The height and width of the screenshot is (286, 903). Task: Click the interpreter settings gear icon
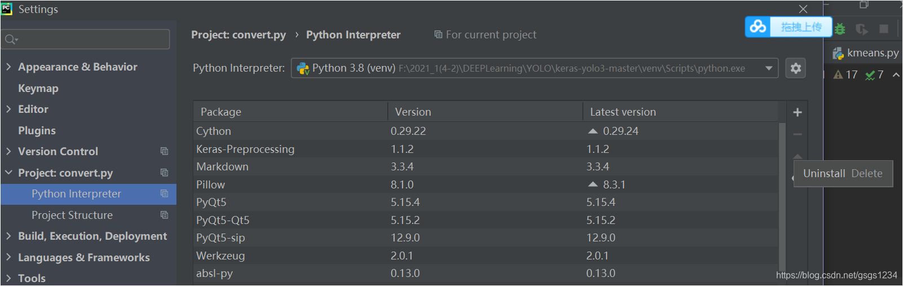795,68
